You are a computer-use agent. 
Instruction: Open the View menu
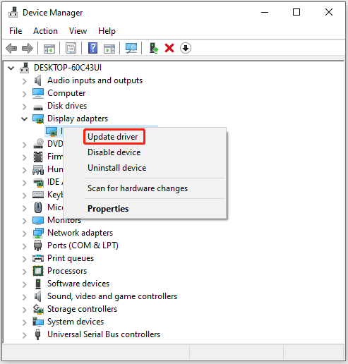78,31
